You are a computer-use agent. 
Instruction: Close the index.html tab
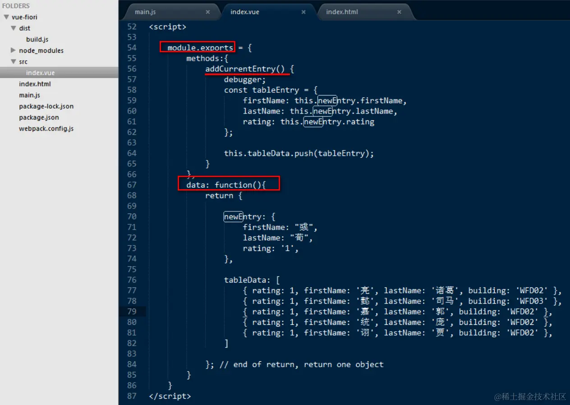pos(399,12)
